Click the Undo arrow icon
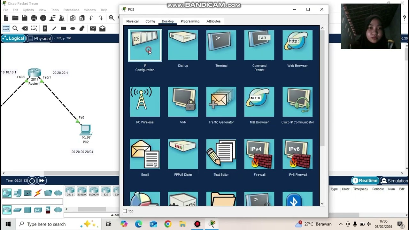 (91, 18)
